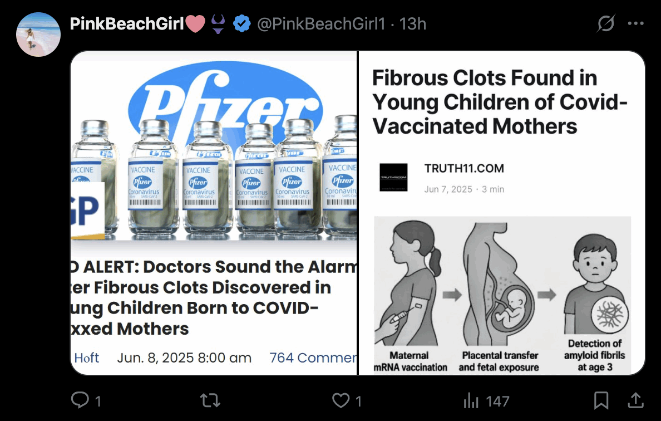Bookmark this post
This screenshot has height=421, width=661.
coord(600,400)
